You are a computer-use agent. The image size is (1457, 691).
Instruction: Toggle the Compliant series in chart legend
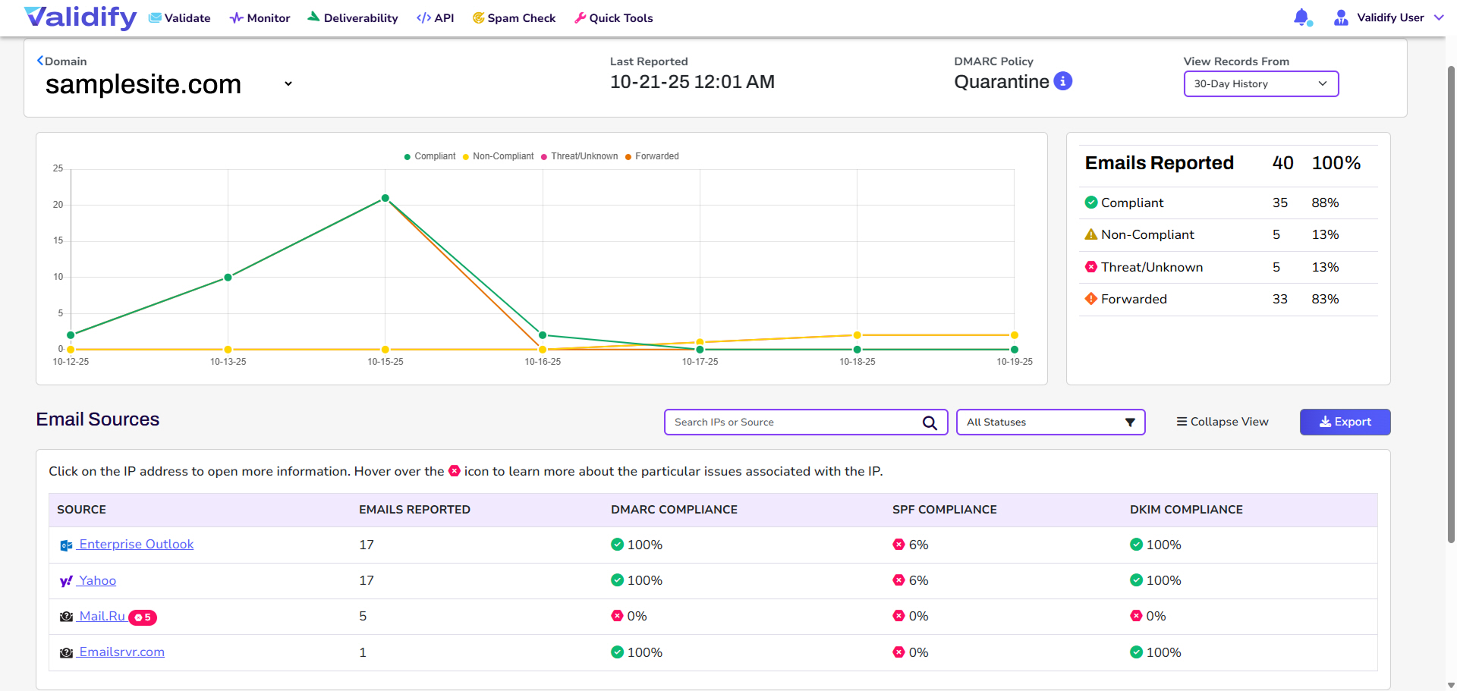click(x=430, y=156)
